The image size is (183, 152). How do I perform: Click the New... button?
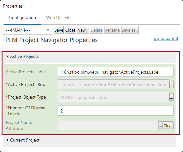click(x=83, y=30)
